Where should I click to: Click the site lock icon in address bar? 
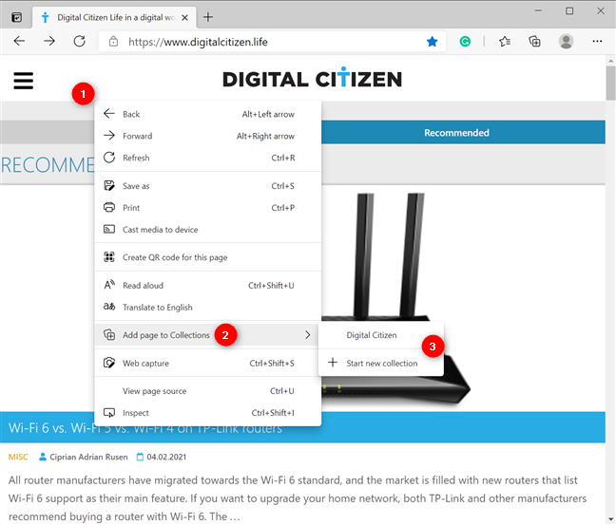pos(113,42)
